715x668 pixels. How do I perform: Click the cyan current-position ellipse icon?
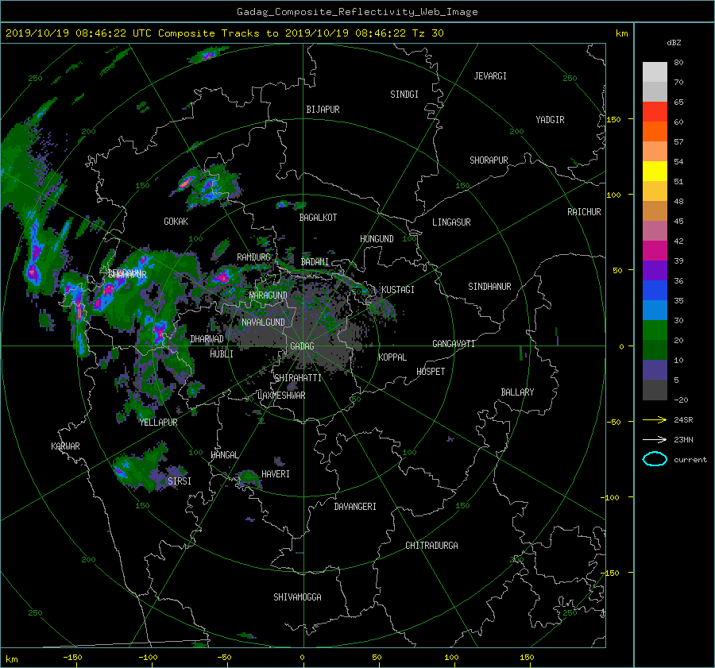[x=655, y=459]
